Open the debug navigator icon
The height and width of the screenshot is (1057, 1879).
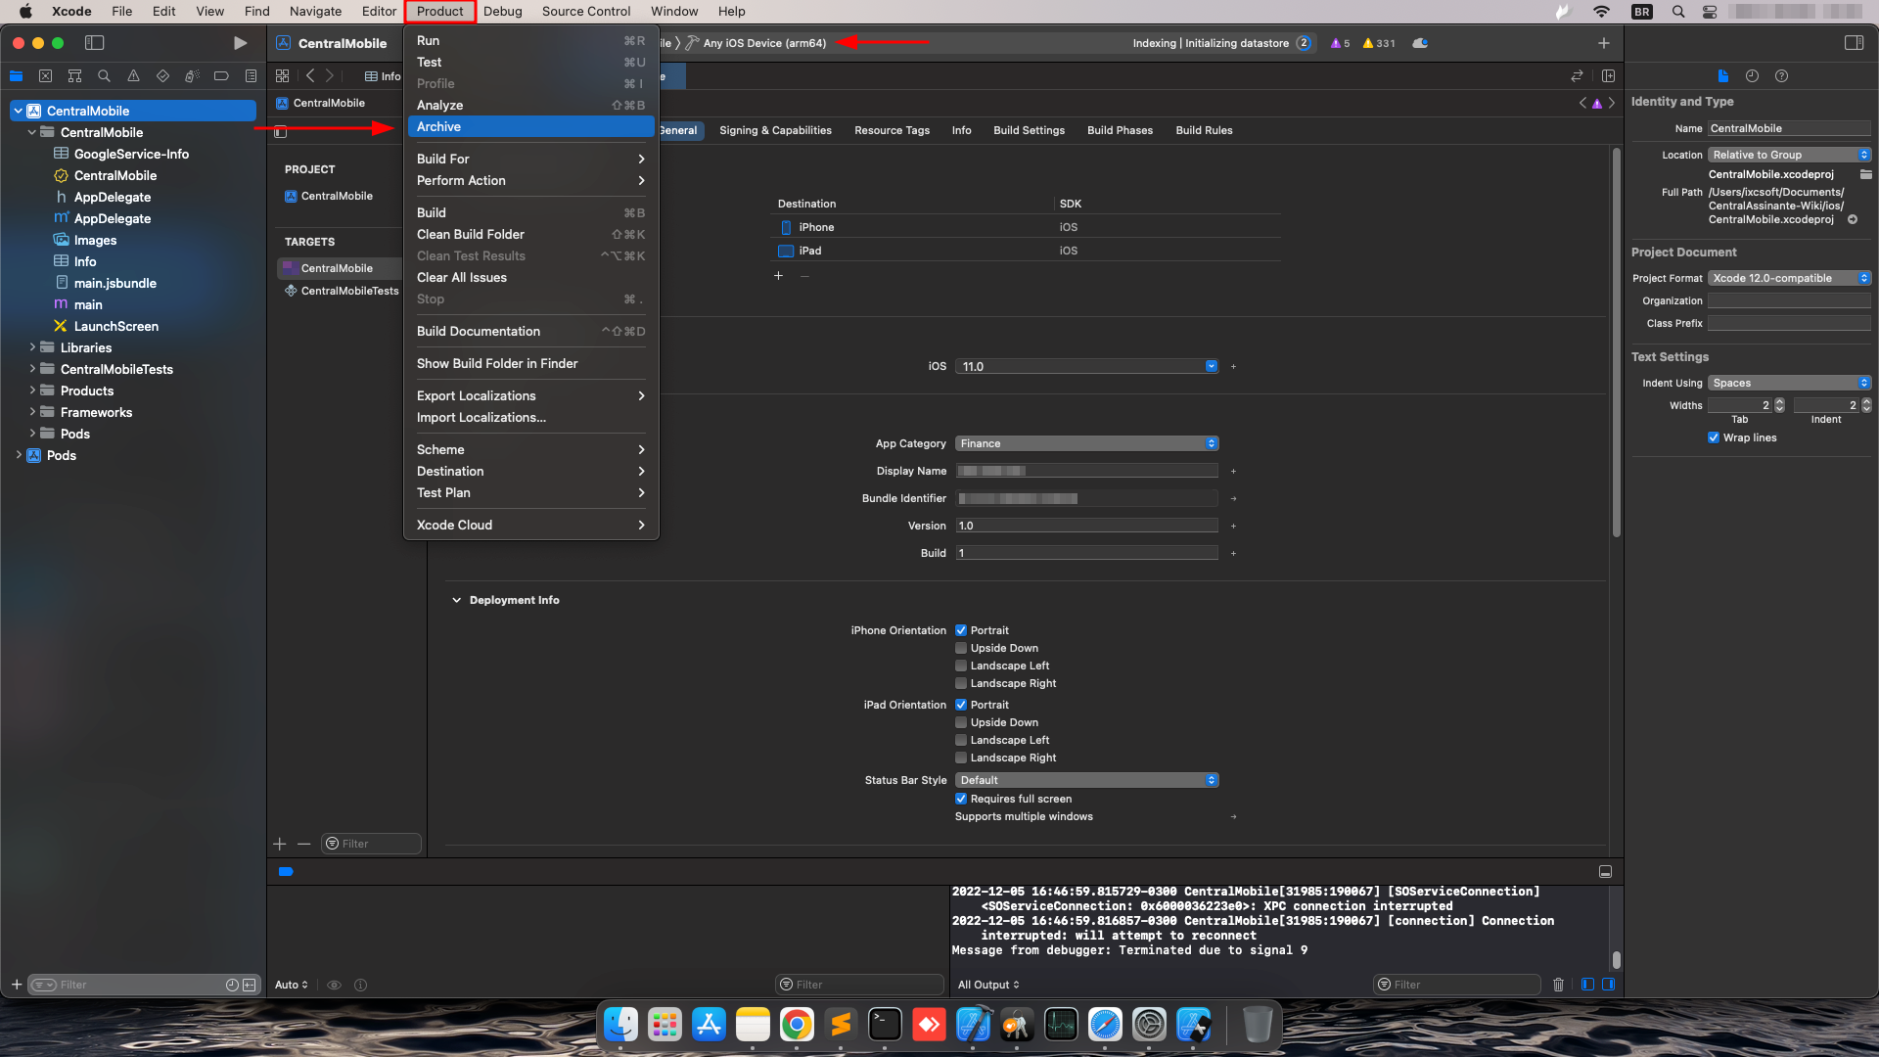[x=192, y=76]
